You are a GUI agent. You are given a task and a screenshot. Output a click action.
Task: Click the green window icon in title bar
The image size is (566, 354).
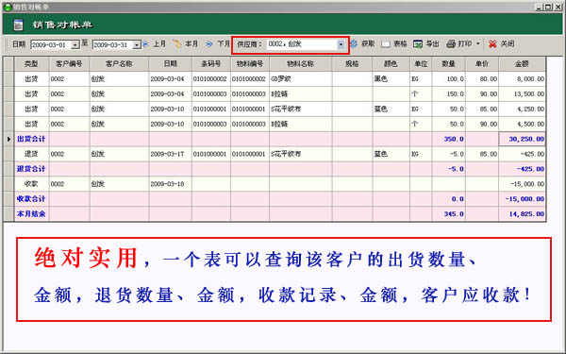(x=8, y=7)
